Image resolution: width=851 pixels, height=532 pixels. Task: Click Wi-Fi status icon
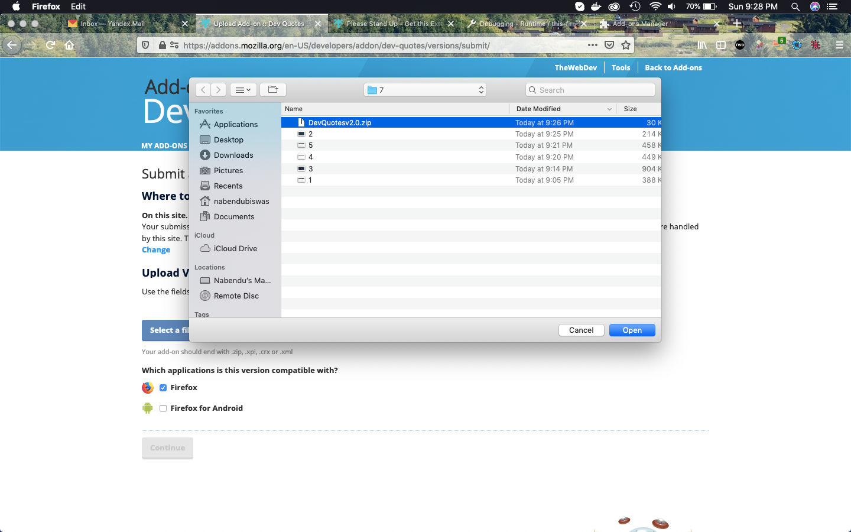click(655, 7)
